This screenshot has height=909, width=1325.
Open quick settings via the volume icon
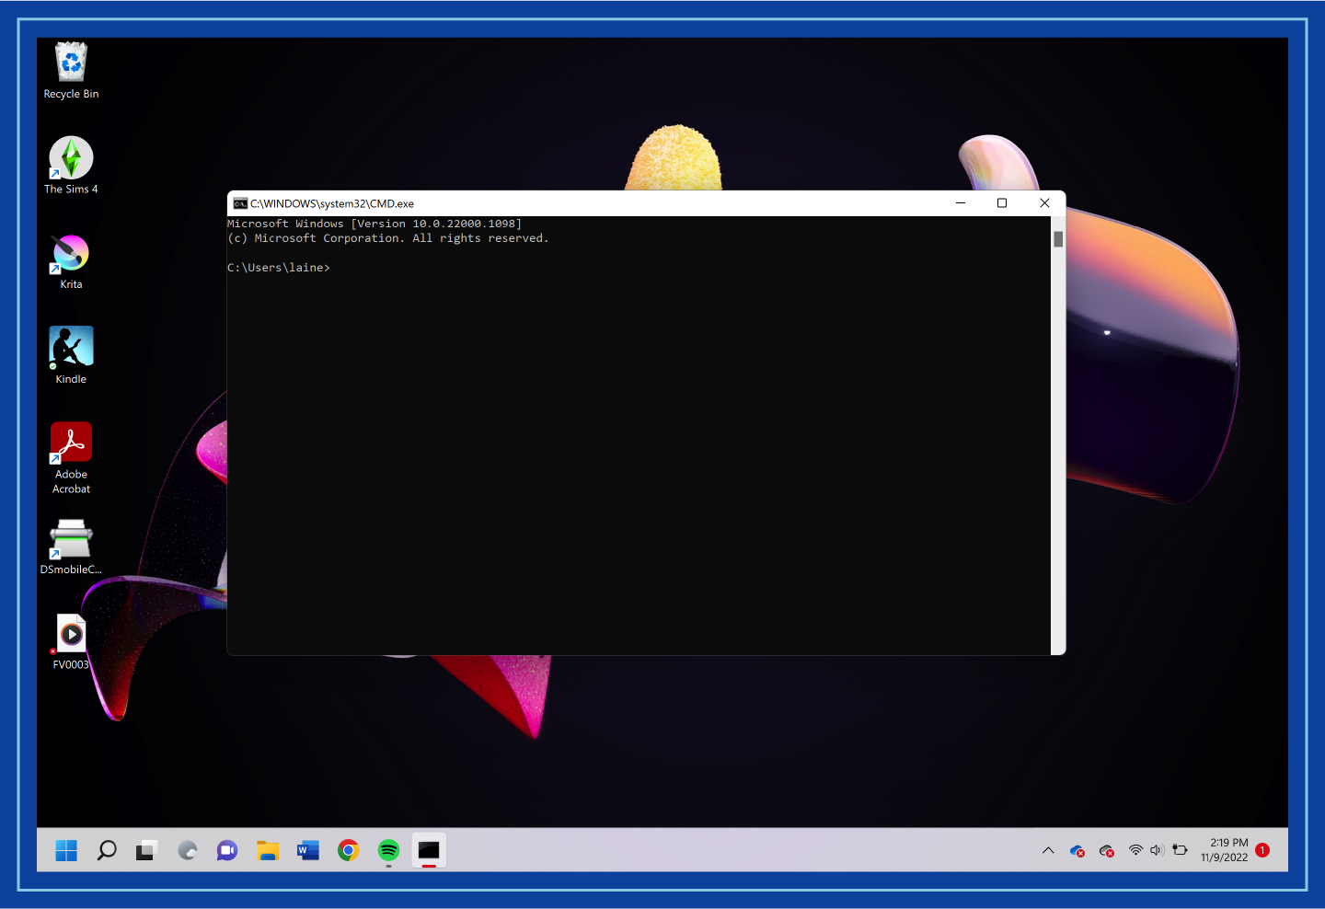click(x=1157, y=850)
